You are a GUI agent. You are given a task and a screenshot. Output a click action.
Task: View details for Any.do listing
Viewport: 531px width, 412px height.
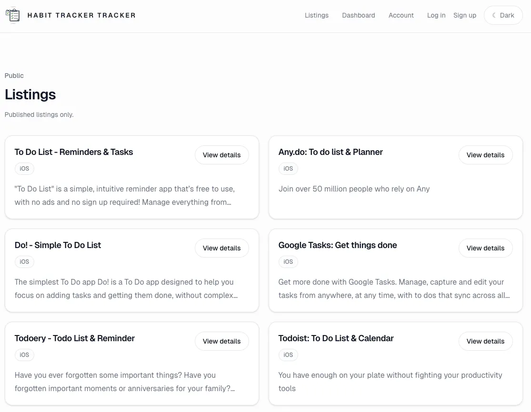point(485,155)
